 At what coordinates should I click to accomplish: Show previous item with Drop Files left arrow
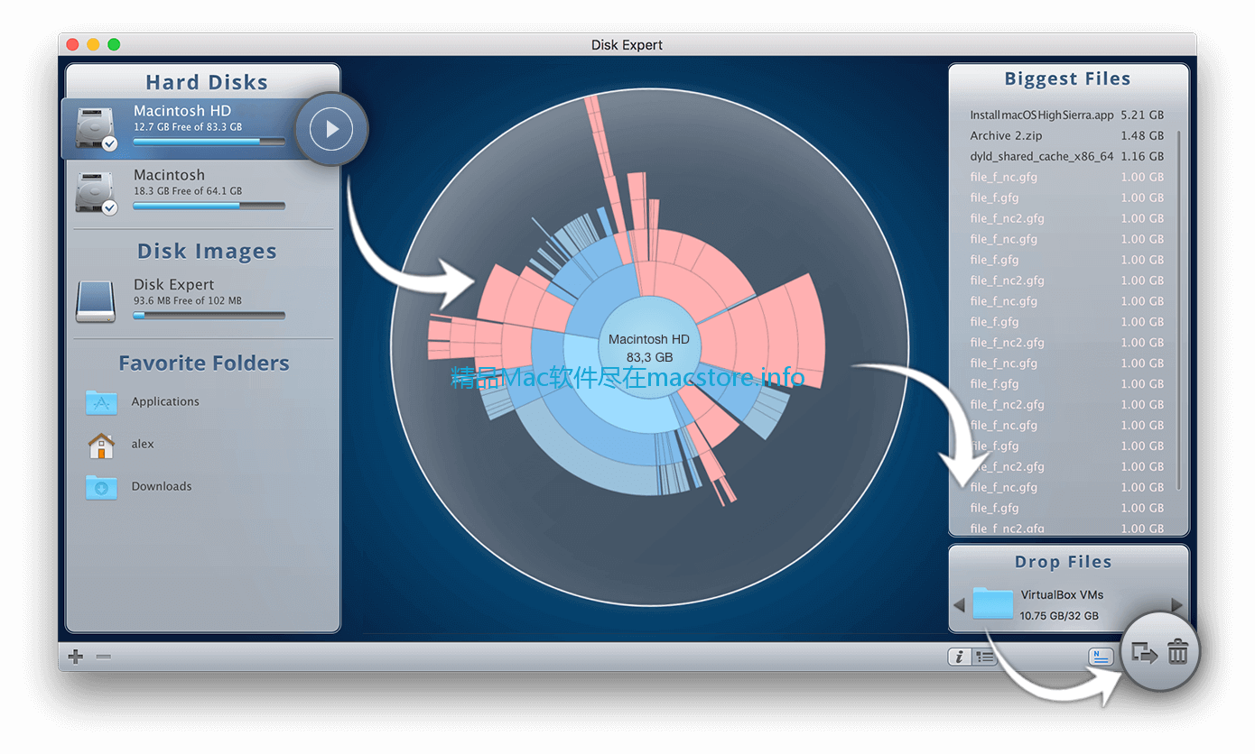point(959,605)
